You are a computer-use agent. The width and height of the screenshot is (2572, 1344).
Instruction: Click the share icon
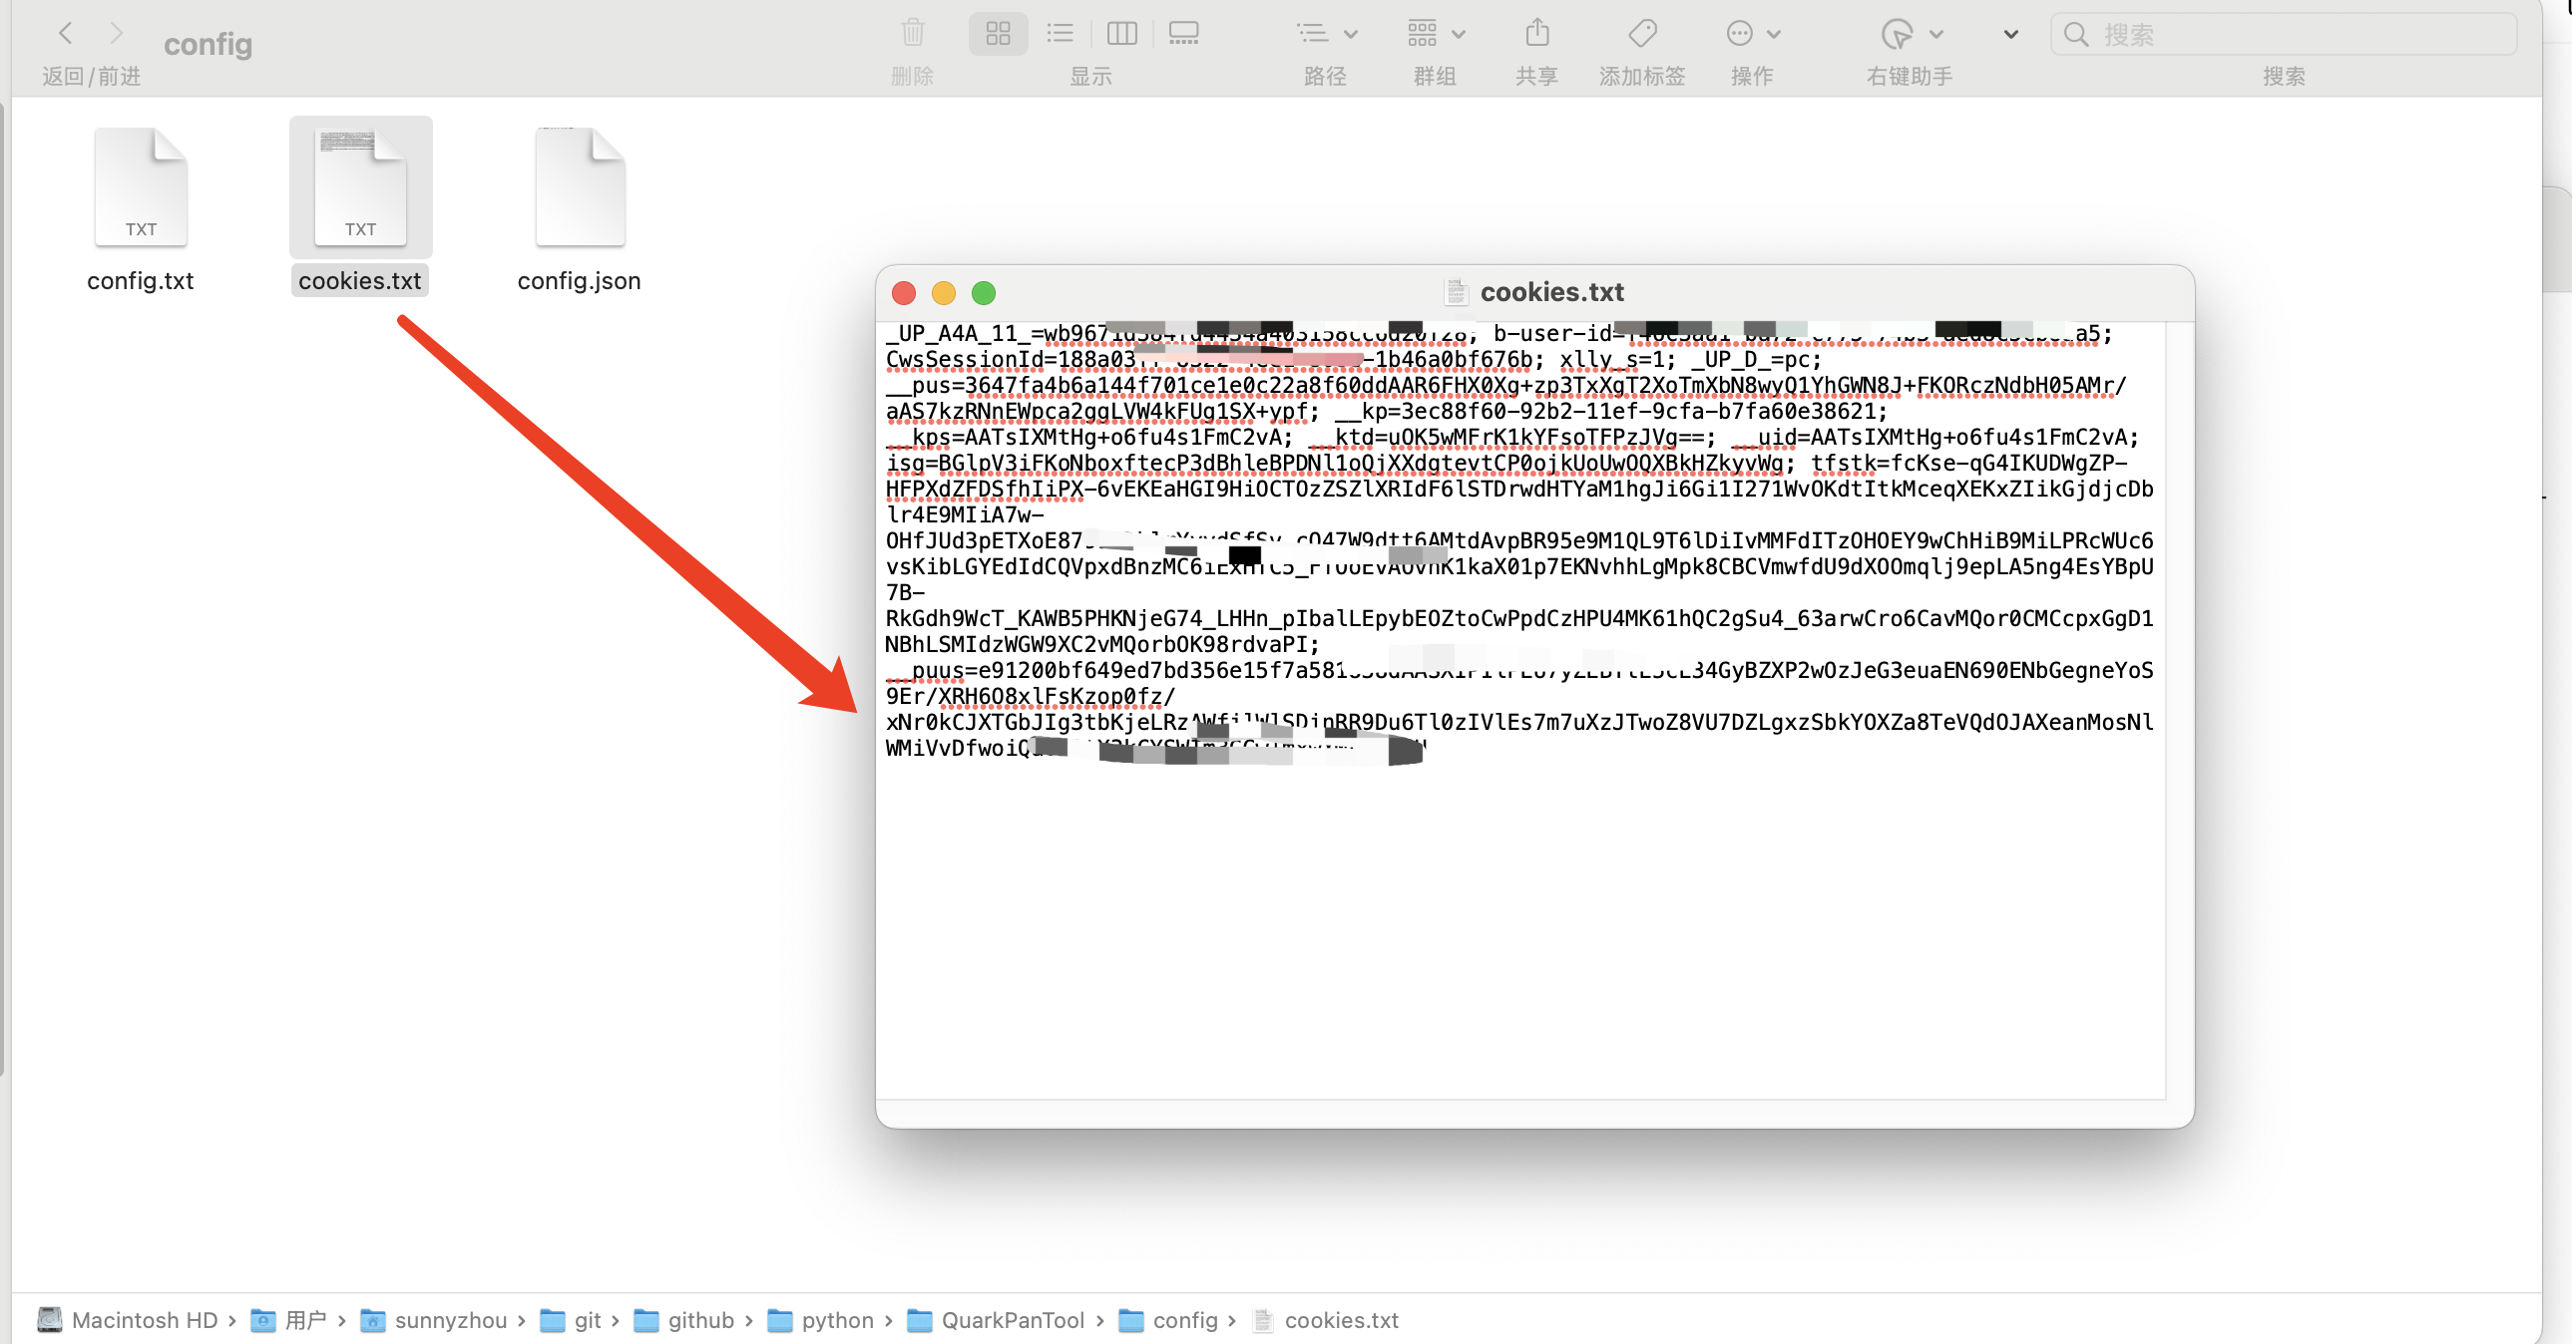(x=1536, y=34)
